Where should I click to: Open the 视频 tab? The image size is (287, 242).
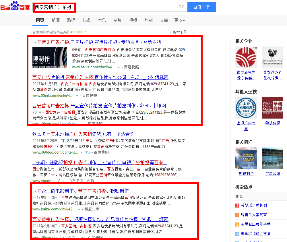point(133,20)
